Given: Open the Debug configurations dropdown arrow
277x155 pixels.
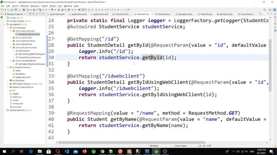Looking at the screenshot, I should click(x=31, y=10).
